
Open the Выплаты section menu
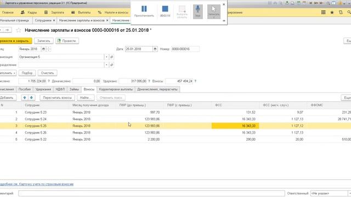(81, 13)
